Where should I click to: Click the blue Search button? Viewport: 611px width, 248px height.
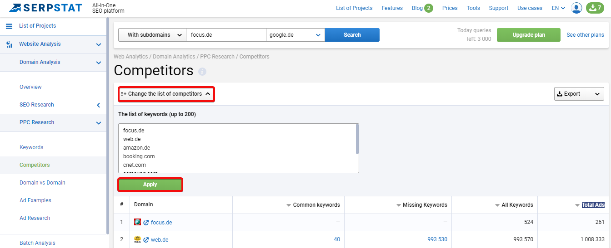point(352,35)
